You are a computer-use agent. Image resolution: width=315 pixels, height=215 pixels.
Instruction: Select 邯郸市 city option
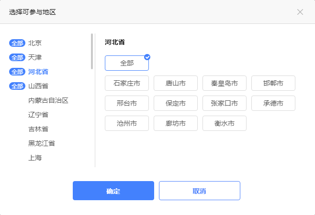(273, 83)
